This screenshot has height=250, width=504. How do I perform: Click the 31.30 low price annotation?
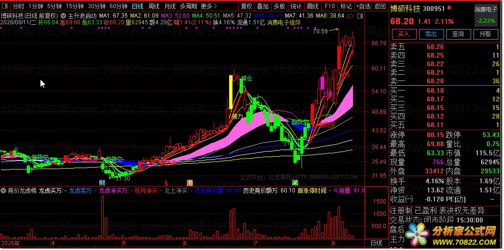coord(122,179)
